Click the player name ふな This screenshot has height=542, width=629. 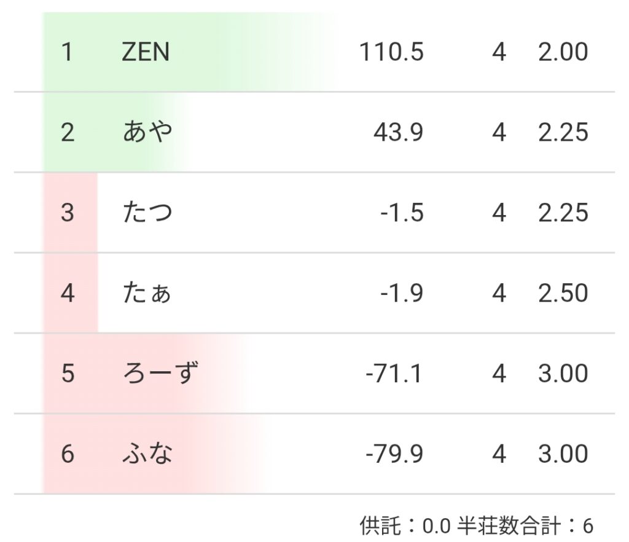(147, 454)
